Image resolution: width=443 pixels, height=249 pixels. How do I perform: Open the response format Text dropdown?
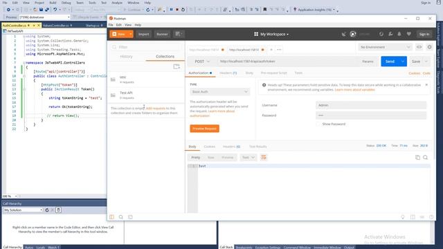point(248,157)
